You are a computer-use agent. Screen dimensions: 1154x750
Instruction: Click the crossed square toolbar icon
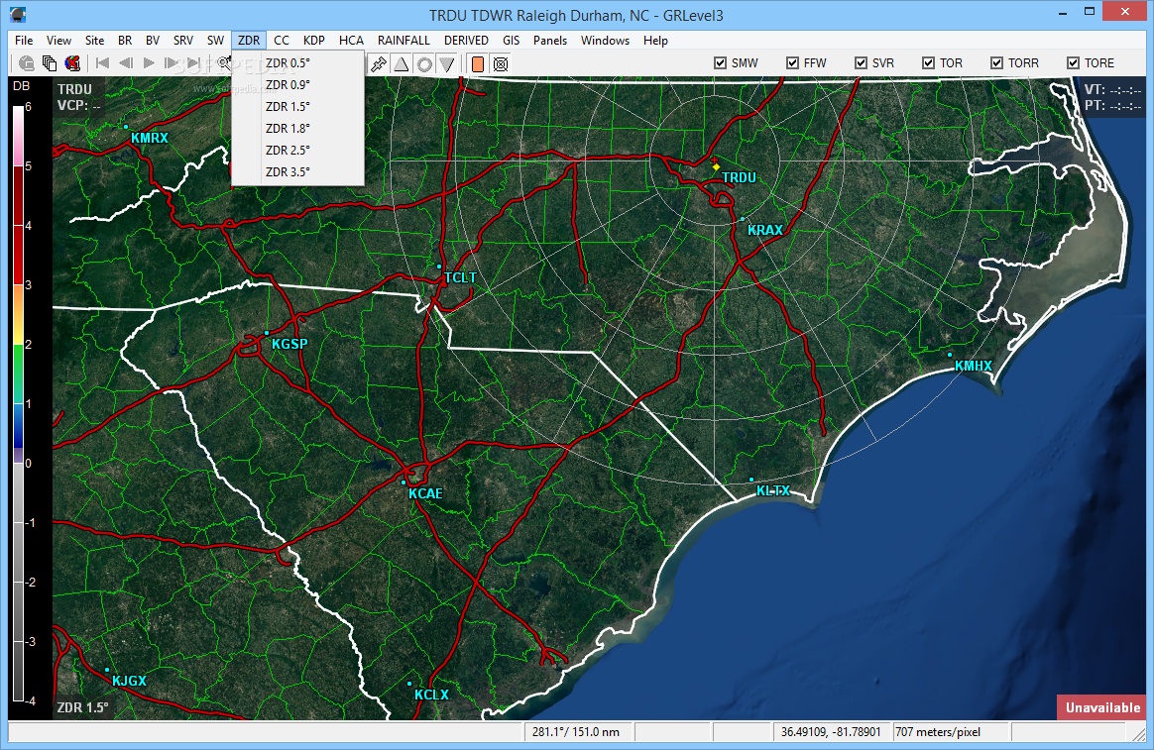pos(501,64)
